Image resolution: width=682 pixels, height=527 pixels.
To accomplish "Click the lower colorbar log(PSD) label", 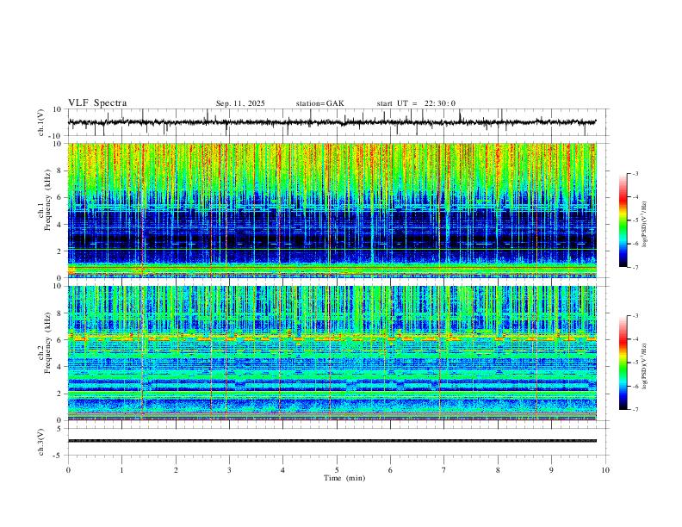I will [x=645, y=367].
